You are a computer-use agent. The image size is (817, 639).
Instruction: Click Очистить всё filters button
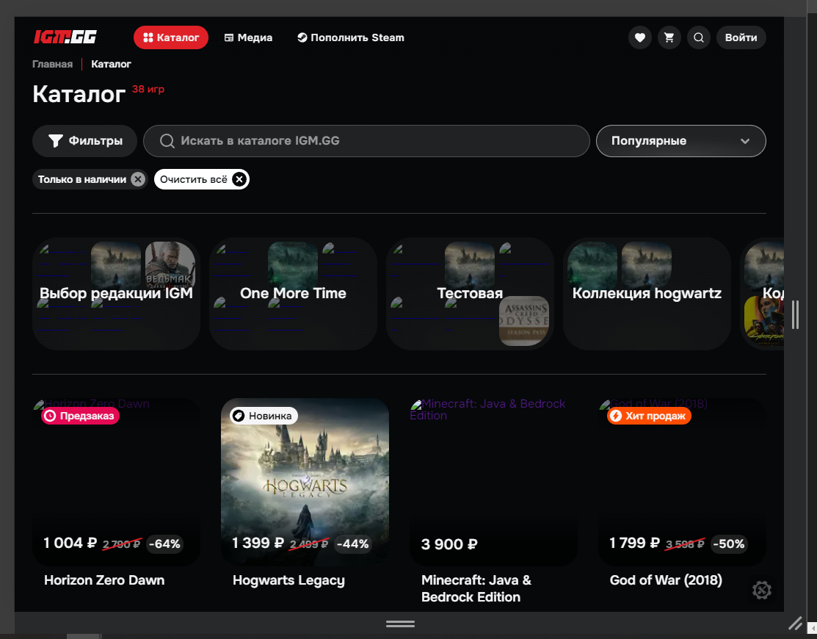[202, 179]
